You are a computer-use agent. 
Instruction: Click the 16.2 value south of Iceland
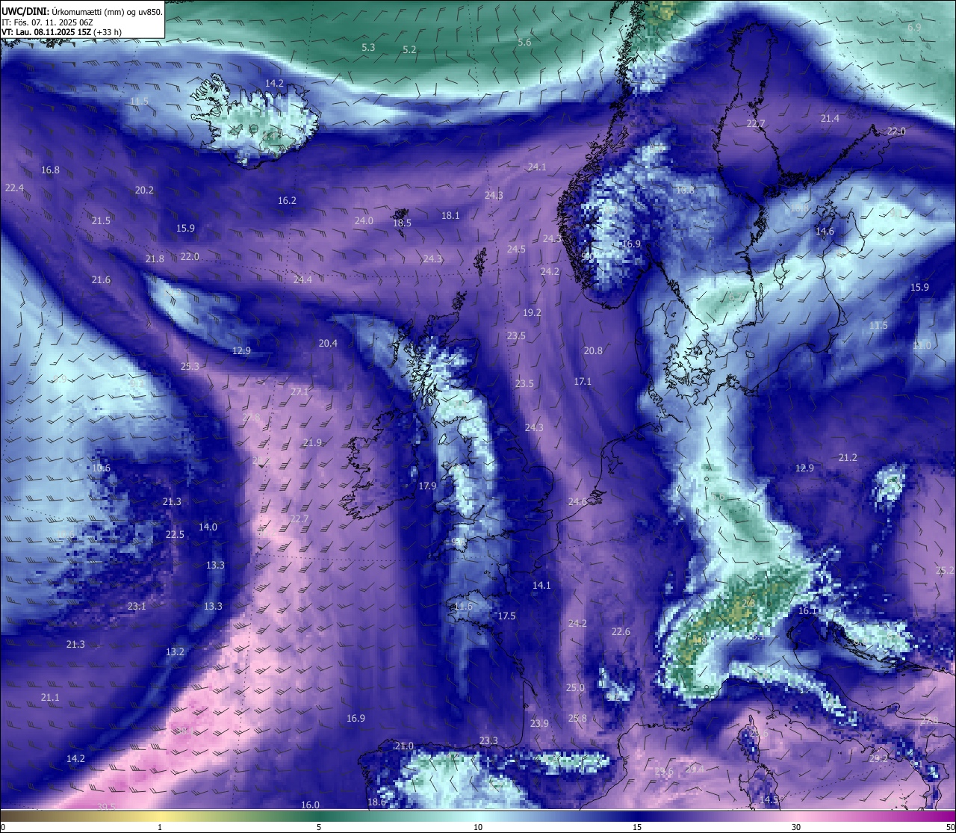click(287, 201)
